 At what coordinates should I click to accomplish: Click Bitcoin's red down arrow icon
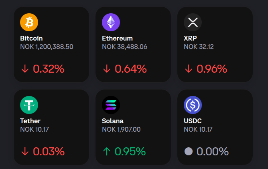tap(25, 69)
